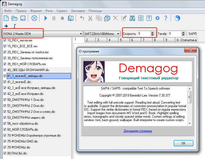
Task: Click the pencil edit icon
Action: 124,18
